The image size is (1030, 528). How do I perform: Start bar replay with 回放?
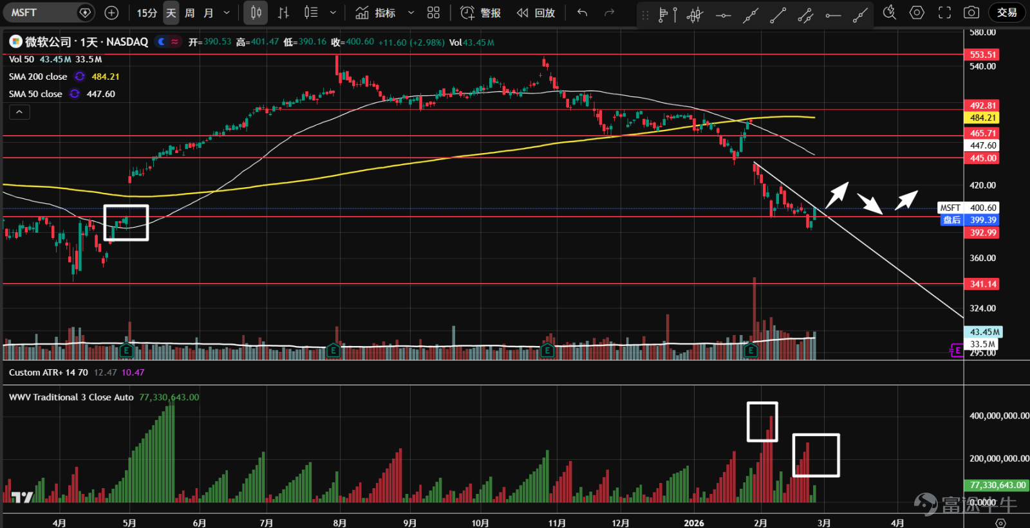click(x=536, y=12)
